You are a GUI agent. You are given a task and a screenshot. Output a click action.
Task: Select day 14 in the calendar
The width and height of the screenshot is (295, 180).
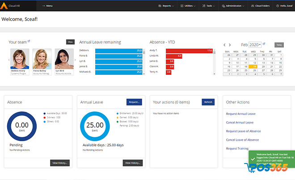click(270, 63)
